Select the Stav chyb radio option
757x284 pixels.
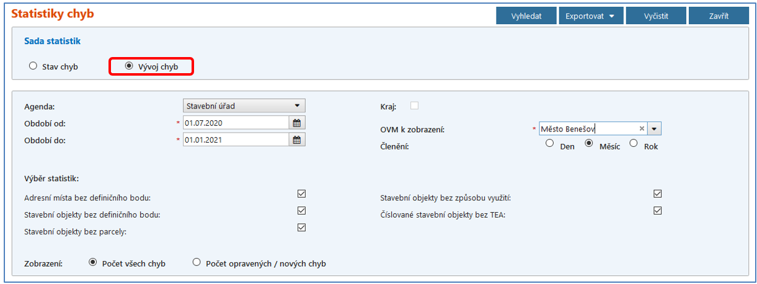pos(33,66)
